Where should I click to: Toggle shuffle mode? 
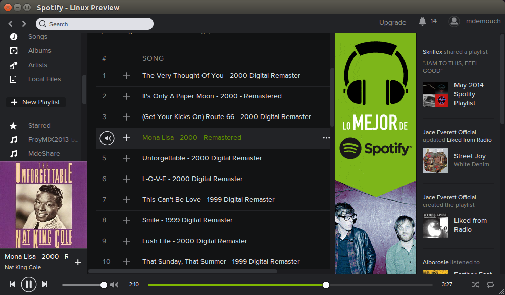pos(475,285)
